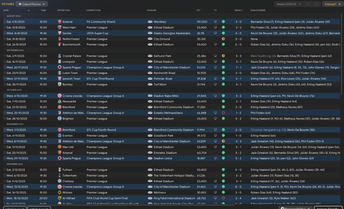Toggle the selection tick for Sat 19/8/2023 fixture

(5, 39)
